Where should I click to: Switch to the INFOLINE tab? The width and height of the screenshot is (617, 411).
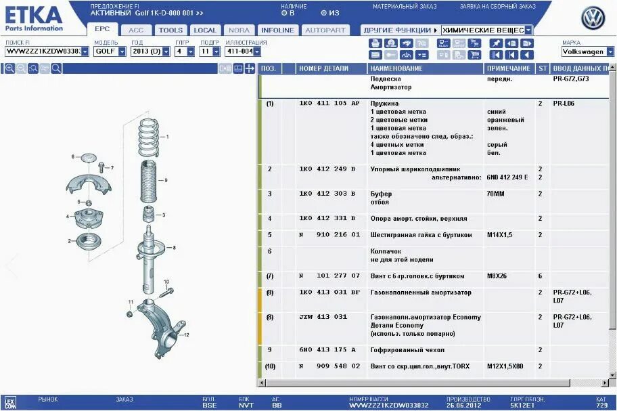pyautogui.click(x=278, y=30)
